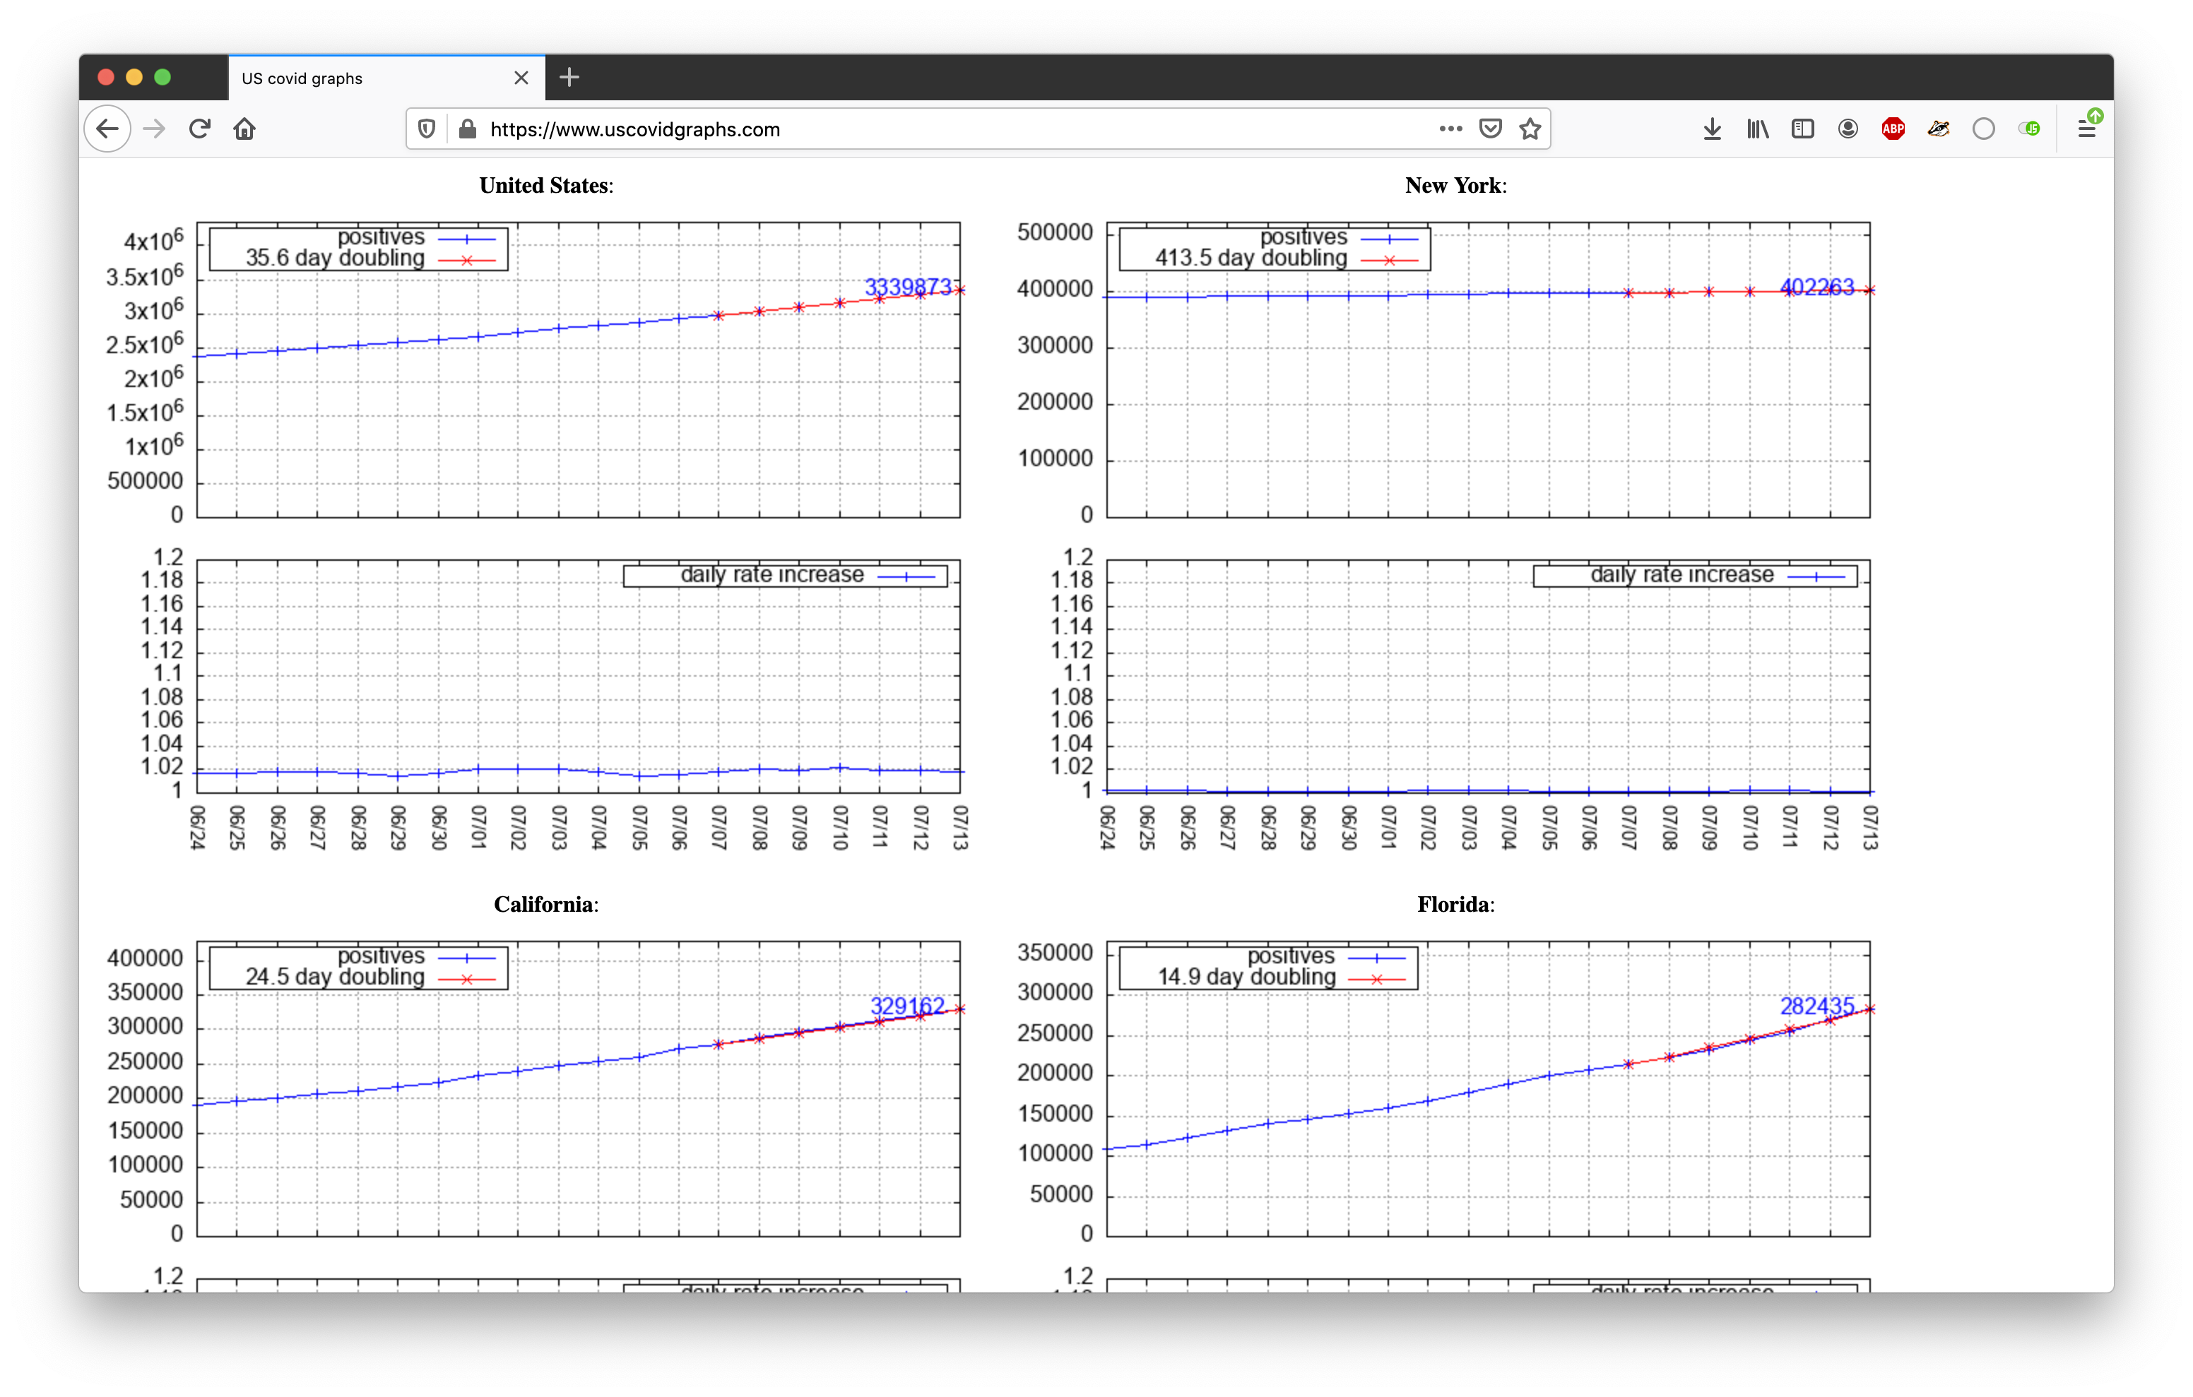Viewport: 2193px width, 1397px height.
Task: Go back to the previous page
Action: tap(107, 129)
